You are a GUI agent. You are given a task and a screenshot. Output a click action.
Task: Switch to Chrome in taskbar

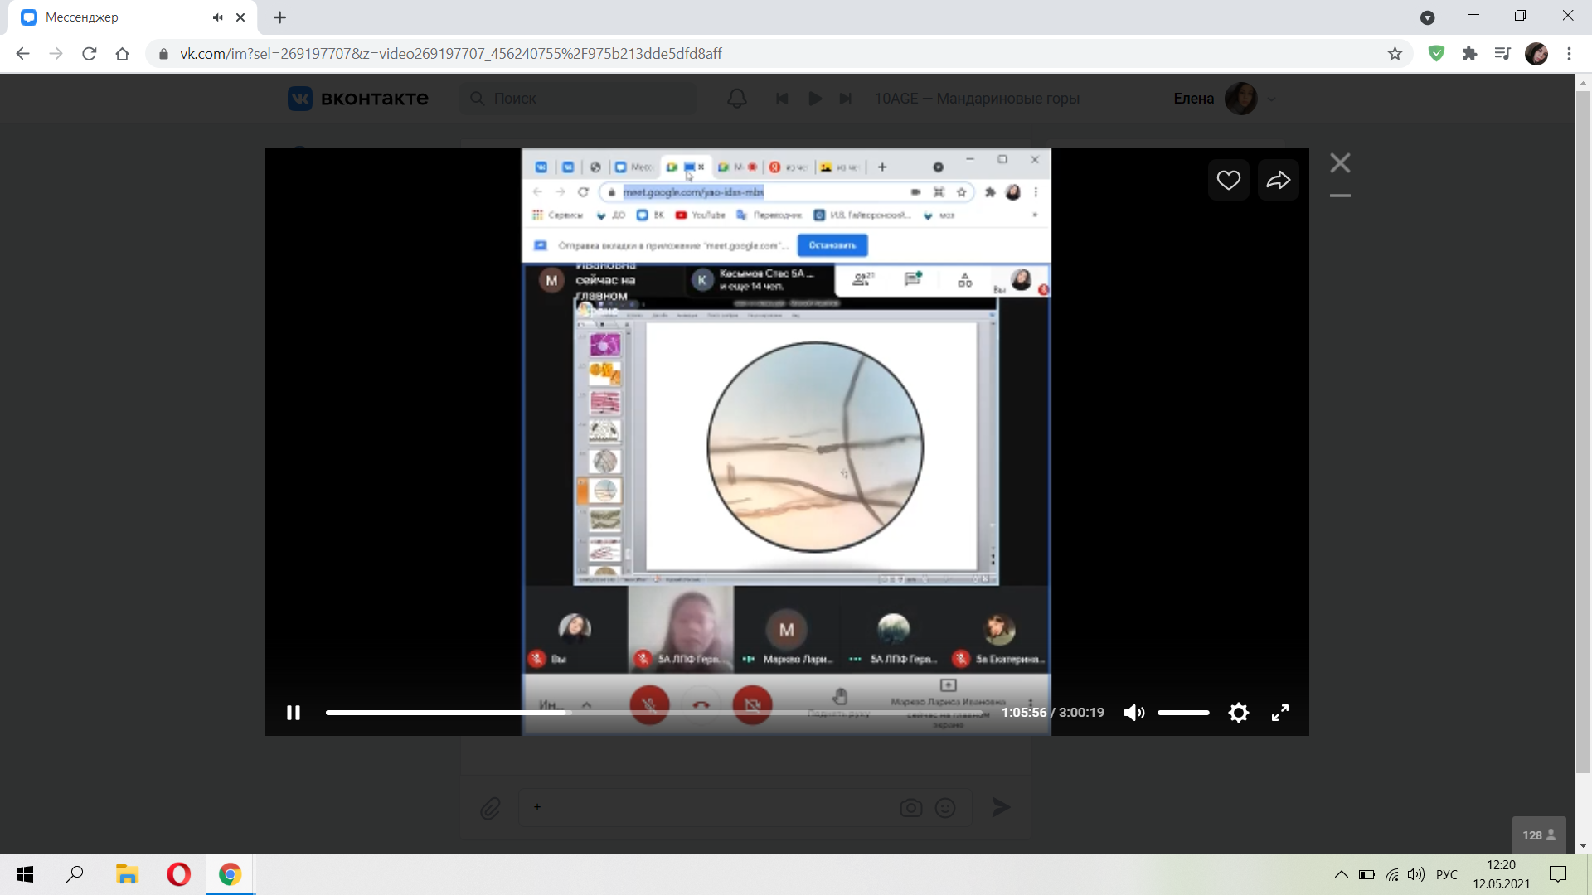click(230, 874)
